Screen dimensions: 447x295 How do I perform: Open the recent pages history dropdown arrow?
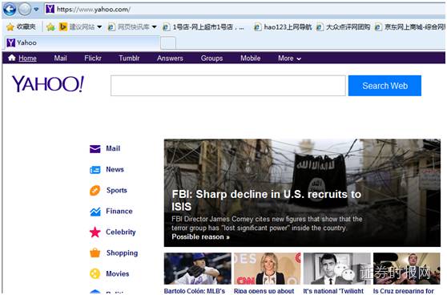point(36,10)
